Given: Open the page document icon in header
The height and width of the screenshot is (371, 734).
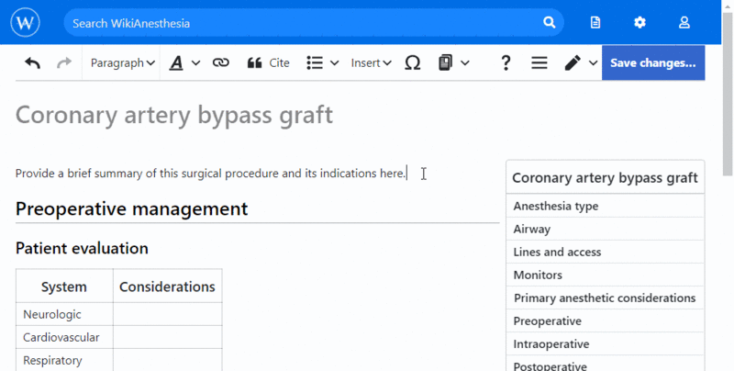Looking at the screenshot, I should (595, 22).
